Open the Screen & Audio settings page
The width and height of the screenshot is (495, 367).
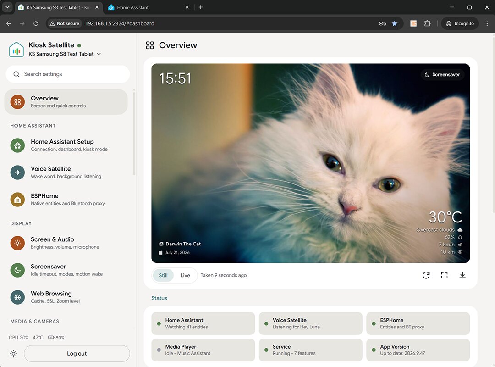(66, 243)
